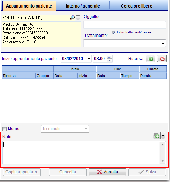Open the appointment date picker dropdown
This screenshot has width=170, height=182.
click(89, 59)
